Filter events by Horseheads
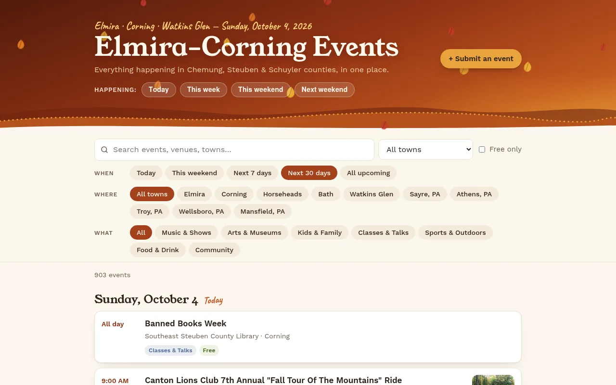The image size is (616, 385). point(282,194)
